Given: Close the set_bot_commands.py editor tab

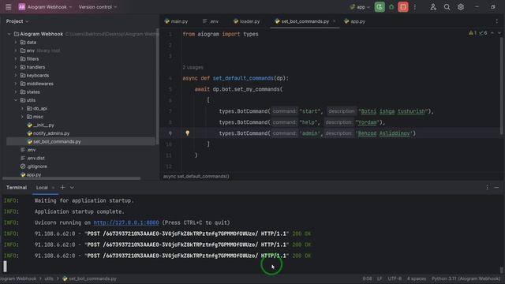Looking at the screenshot, I should [334, 21].
